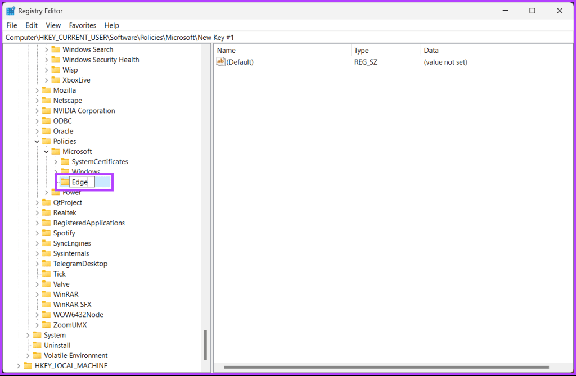Click the (Default) value icon in right pane
The height and width of the screenshot is (376, 576).
tap(220, 62)
